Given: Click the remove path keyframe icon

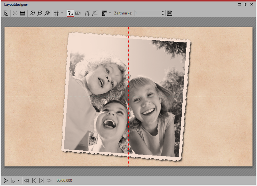Looking at the screenshot, I should [95, 13].
